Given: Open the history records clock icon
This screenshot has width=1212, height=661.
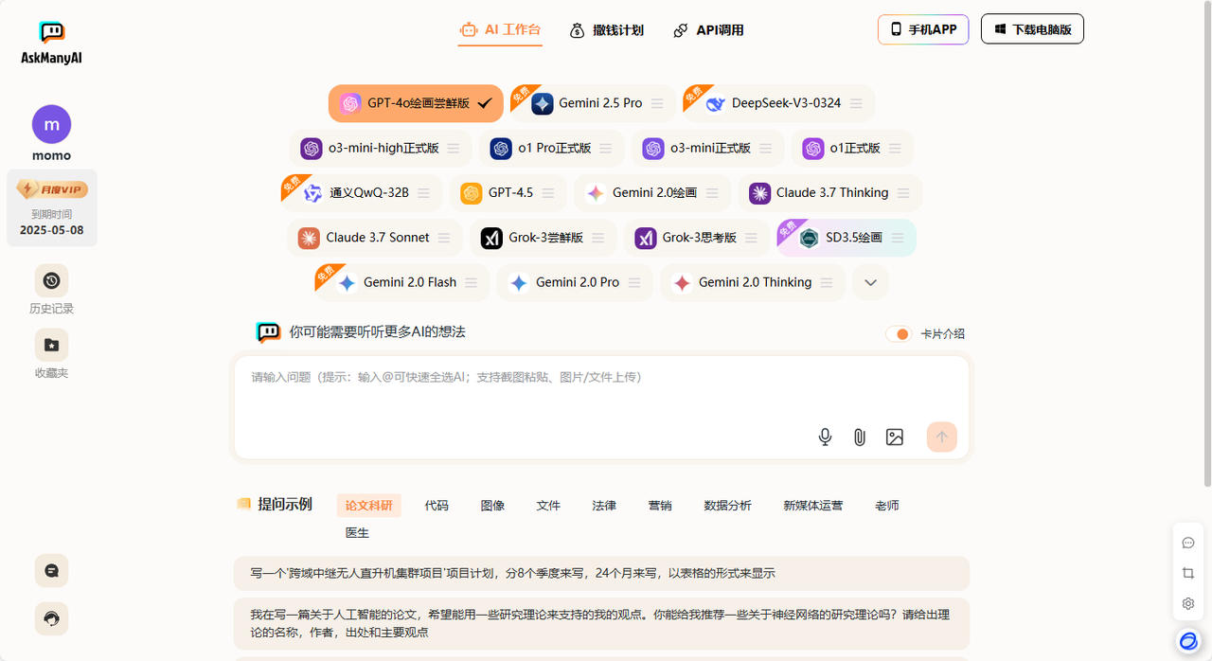Looking at the screenshot, I should tap(51, 280).
